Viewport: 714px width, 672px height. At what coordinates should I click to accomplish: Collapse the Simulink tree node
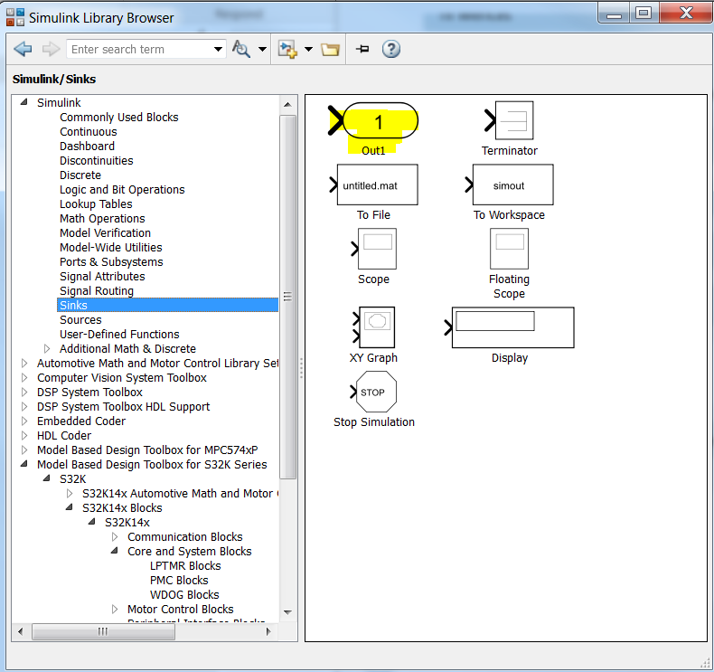24,102
